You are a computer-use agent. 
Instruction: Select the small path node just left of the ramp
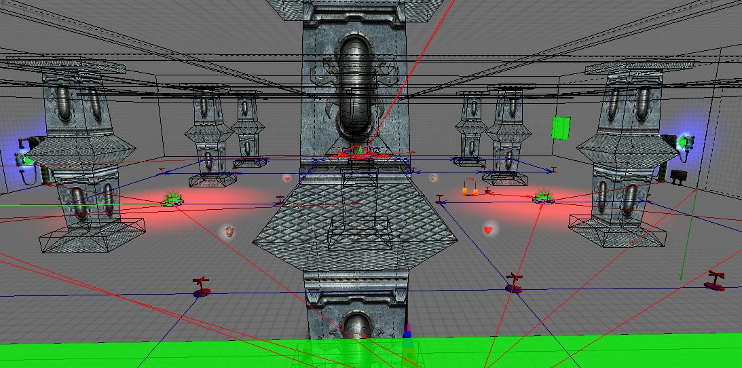(280, 200)
